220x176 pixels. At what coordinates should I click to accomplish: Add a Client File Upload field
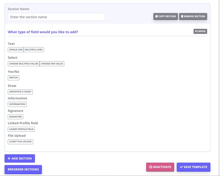pos(20,142)
